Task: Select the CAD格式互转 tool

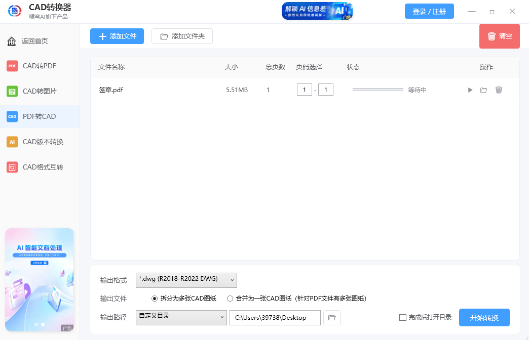Action: coord(12,167)
